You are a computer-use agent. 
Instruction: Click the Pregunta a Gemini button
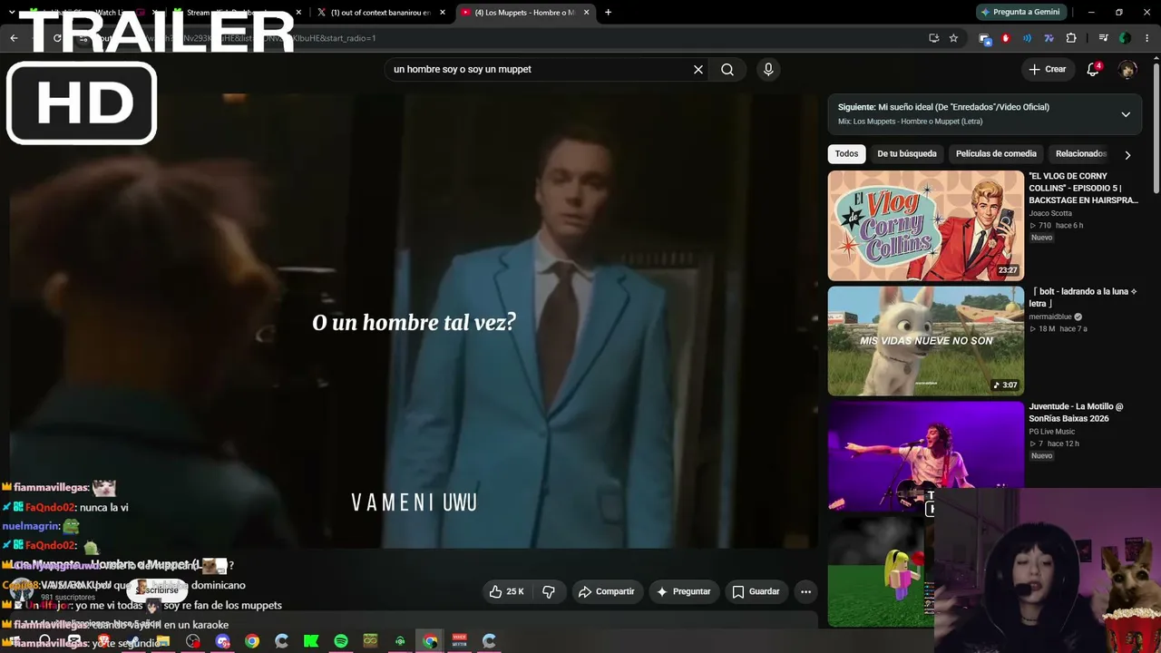[x=1020, y=13]
